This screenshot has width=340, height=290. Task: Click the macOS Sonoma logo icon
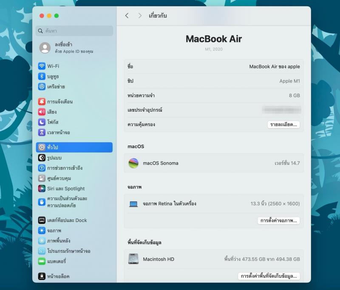point(133,163)
